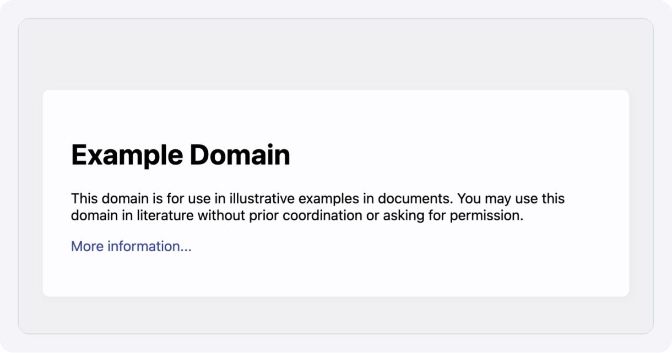Click gray background below the white card
The image size is (672, 353).
pyautogui.click(x=336, y=315)
